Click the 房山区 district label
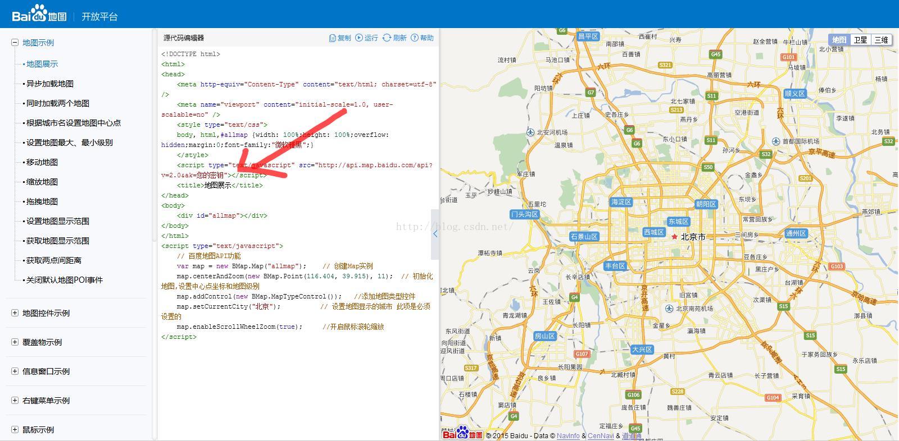899x441 pixels. [545, 336]
